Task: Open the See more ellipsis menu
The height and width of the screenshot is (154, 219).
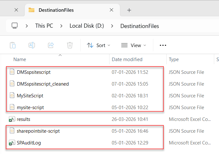Action: point(163,45)
